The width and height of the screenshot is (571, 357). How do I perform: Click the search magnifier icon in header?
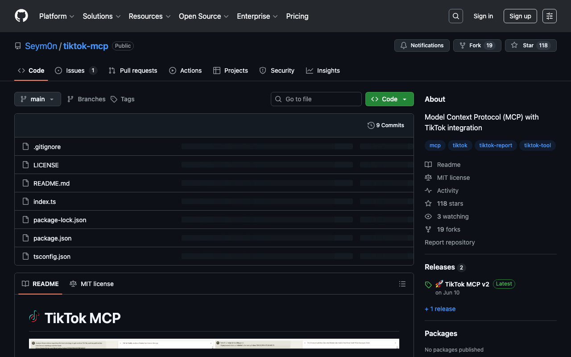(455, 16)
